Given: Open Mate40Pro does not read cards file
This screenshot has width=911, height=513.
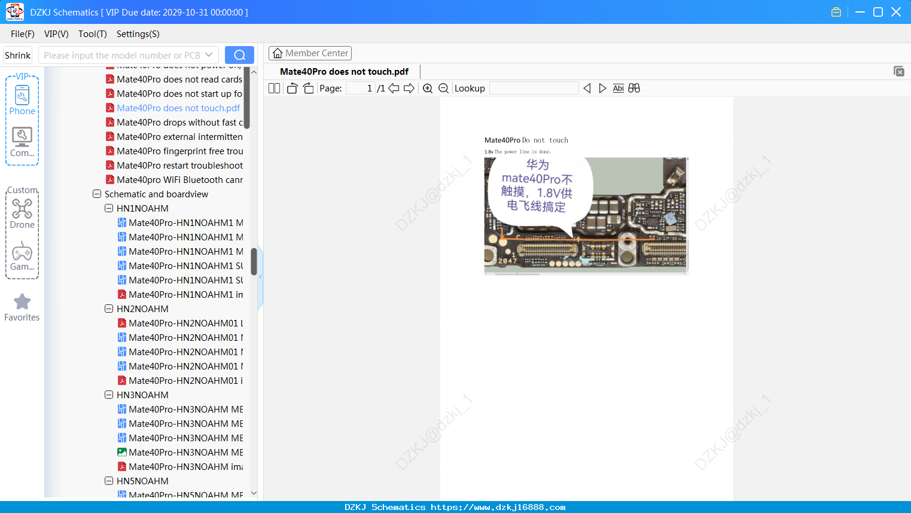Looking at the screenshot, I should pos(174,80).
